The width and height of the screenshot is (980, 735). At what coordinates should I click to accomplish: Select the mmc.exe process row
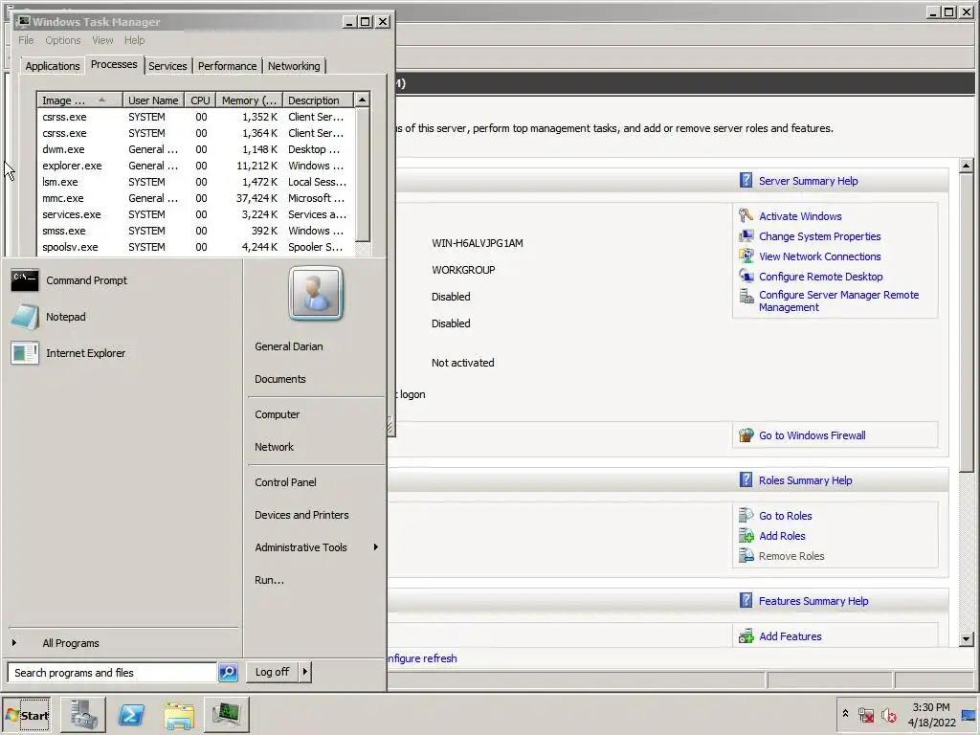(x=196, y=198)
